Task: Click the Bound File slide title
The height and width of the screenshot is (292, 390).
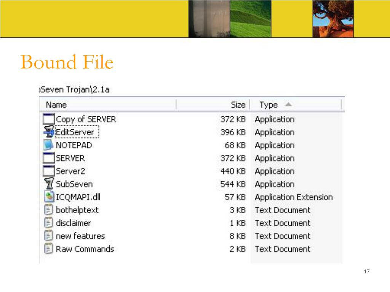Action: [x=67, y=62]
